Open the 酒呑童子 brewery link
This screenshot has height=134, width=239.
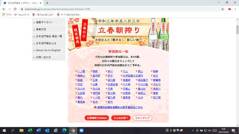tap(143, 80)
